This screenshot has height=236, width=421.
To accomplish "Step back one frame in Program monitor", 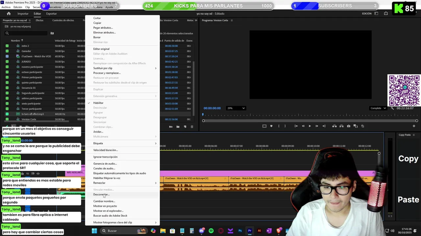I will [x=303, y=126].
